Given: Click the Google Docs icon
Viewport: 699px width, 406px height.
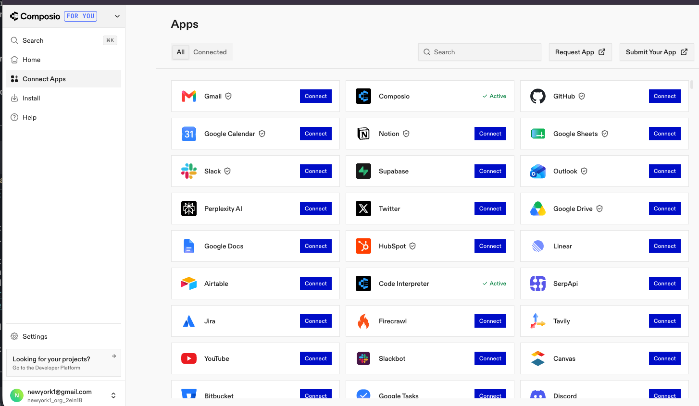Looking at the screenshot, I should tap(189, 246).
